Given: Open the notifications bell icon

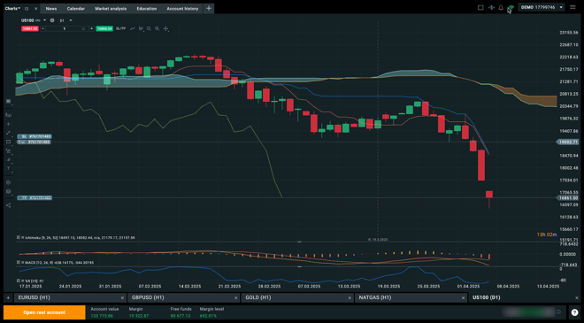Looking at the screenshot, I should tap(501, 7).
